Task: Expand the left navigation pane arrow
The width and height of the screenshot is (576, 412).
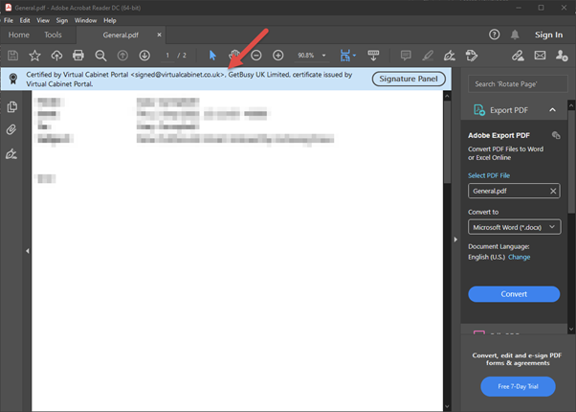Action: click(x=28, y=251)
